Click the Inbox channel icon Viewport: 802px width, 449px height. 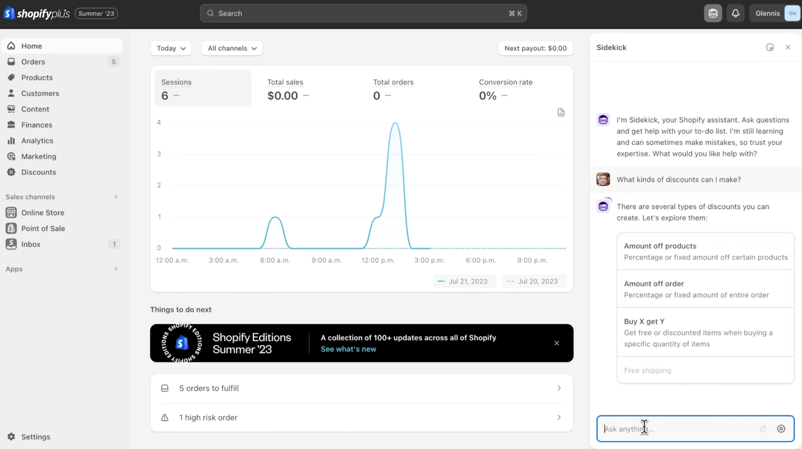(x=11, y=244)
